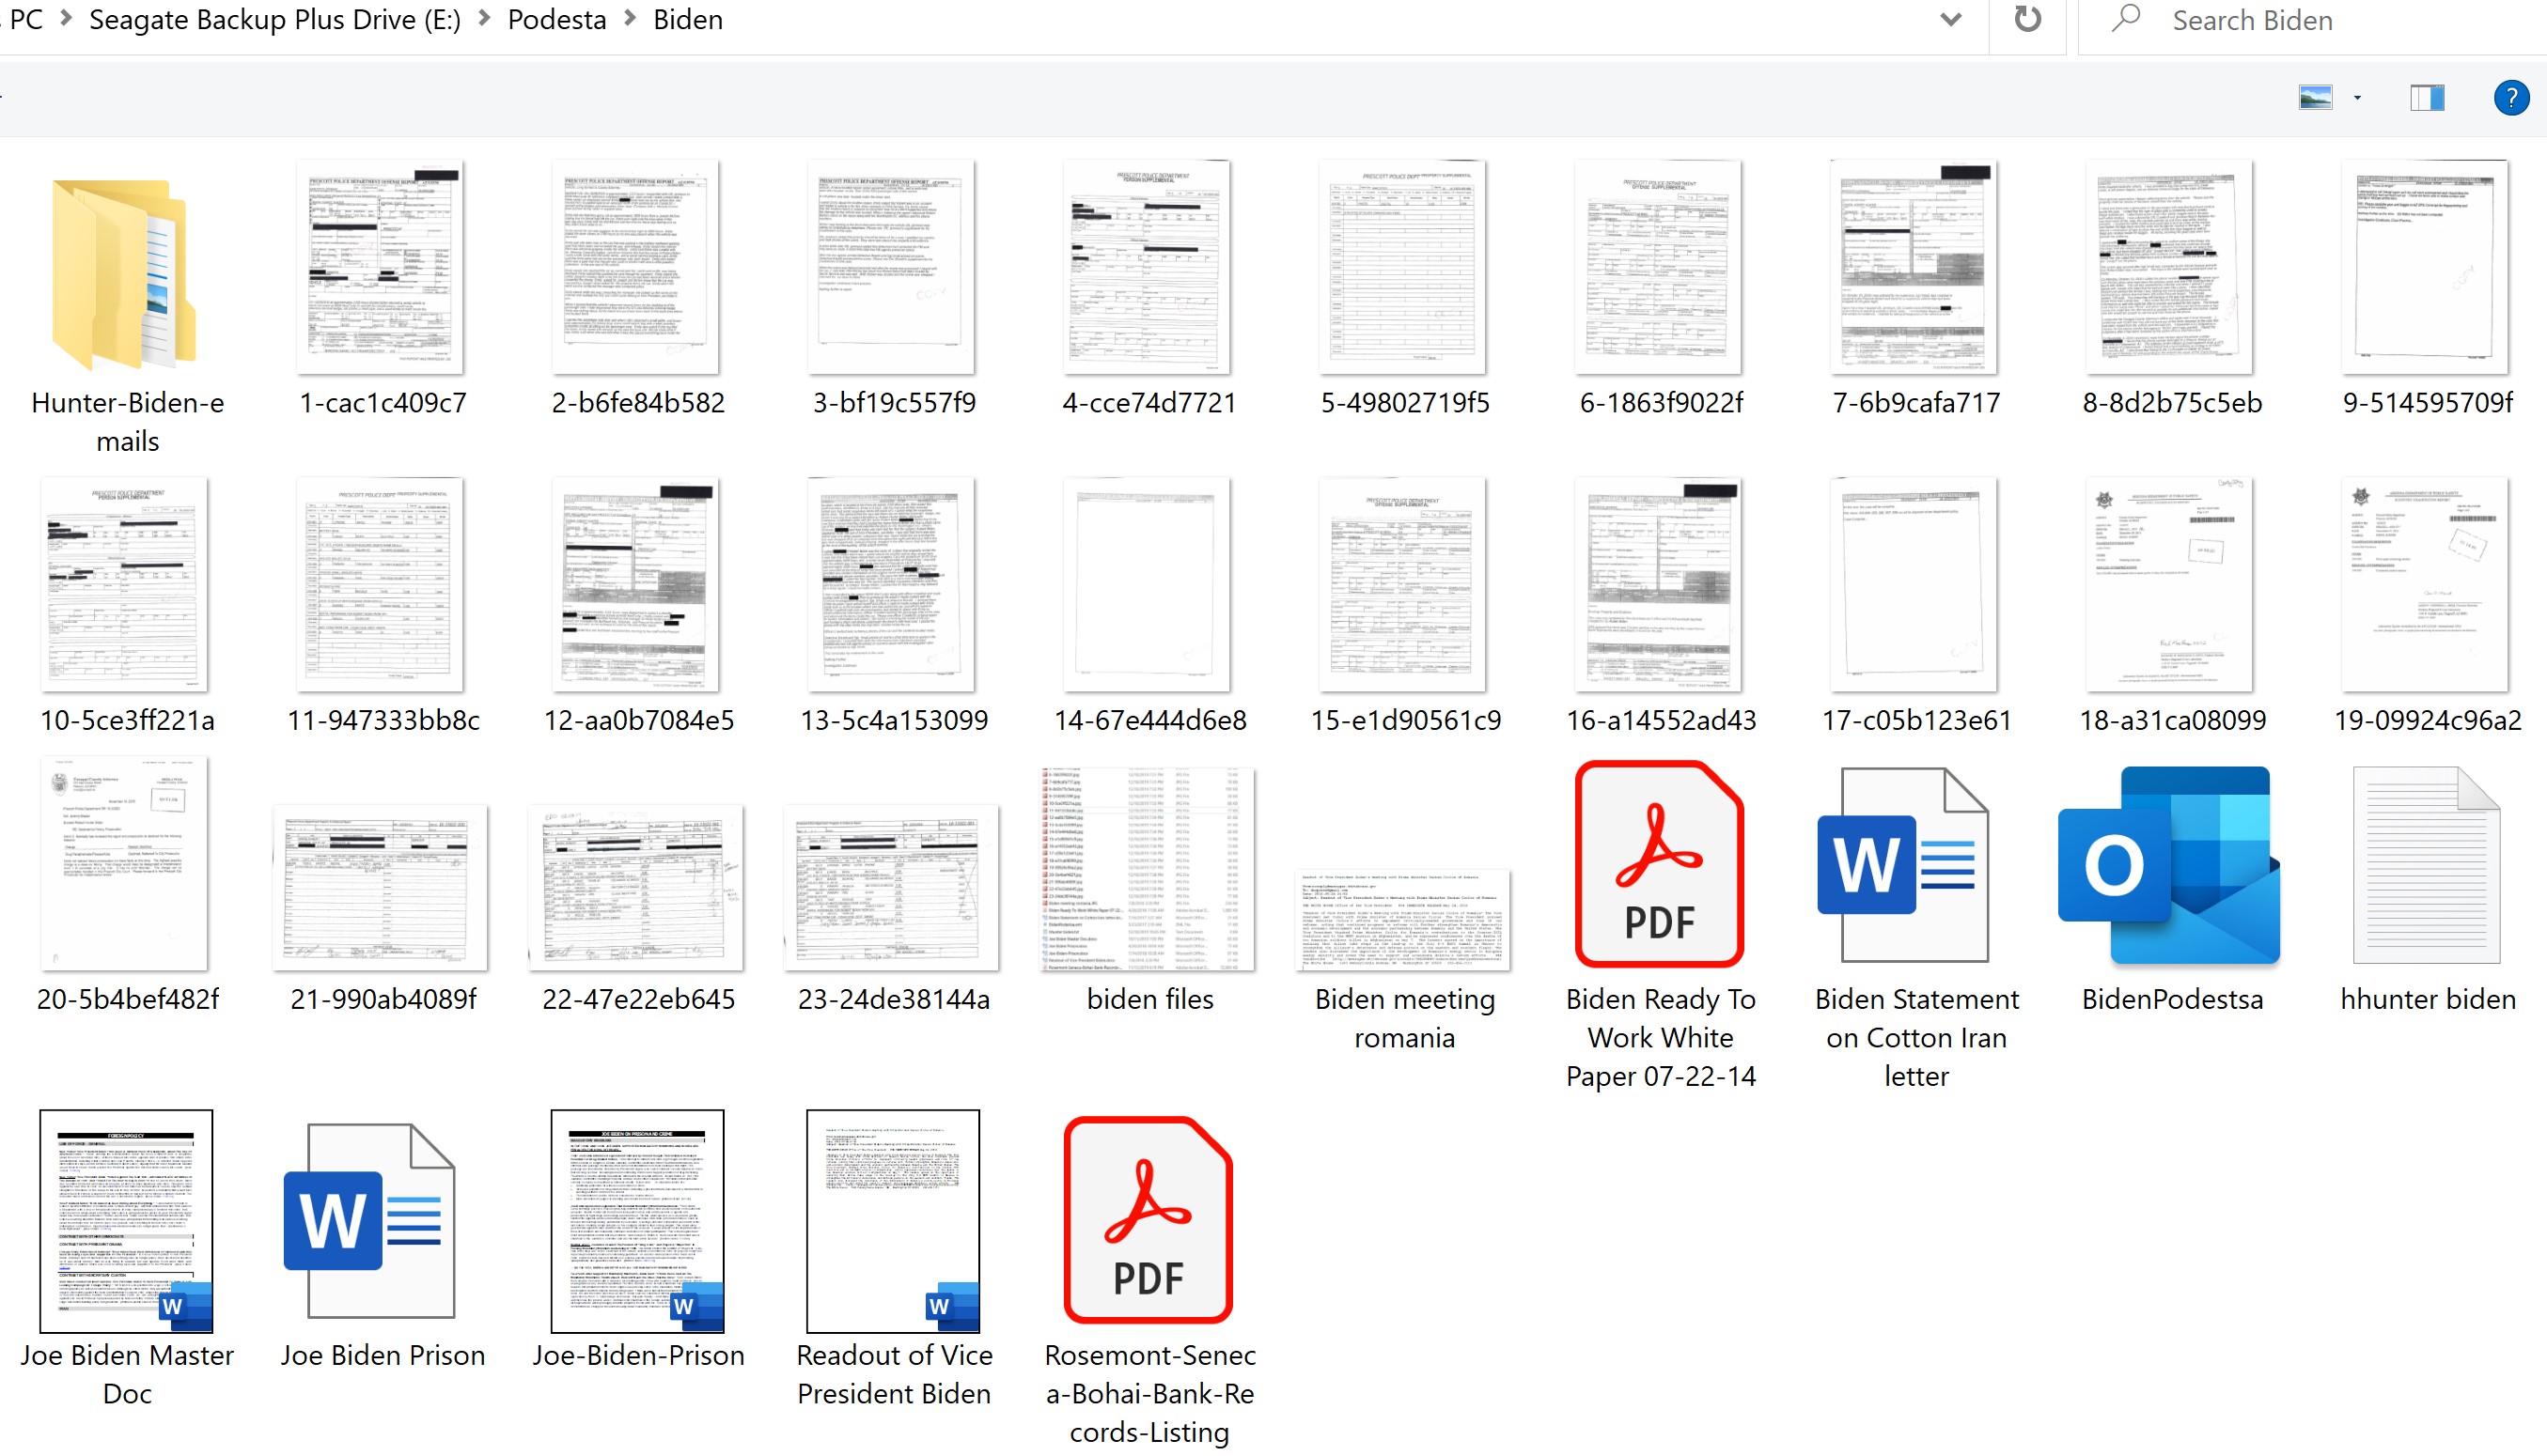Click the label 'Readout of Vice President Biden'
2547x1456 pixels.
(895, 1374)
